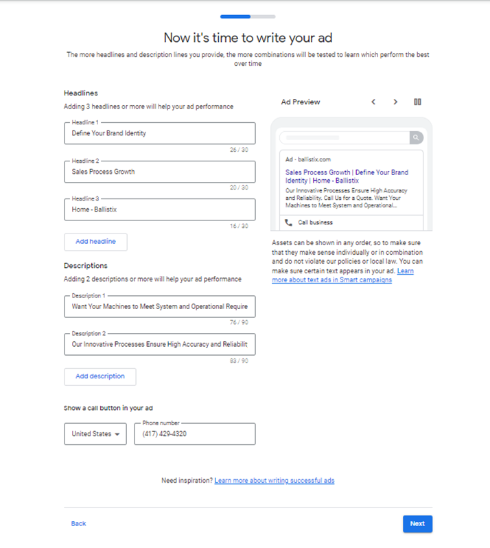Click the phone icon beside Call business
490x548 pixels.
point(288,222)
